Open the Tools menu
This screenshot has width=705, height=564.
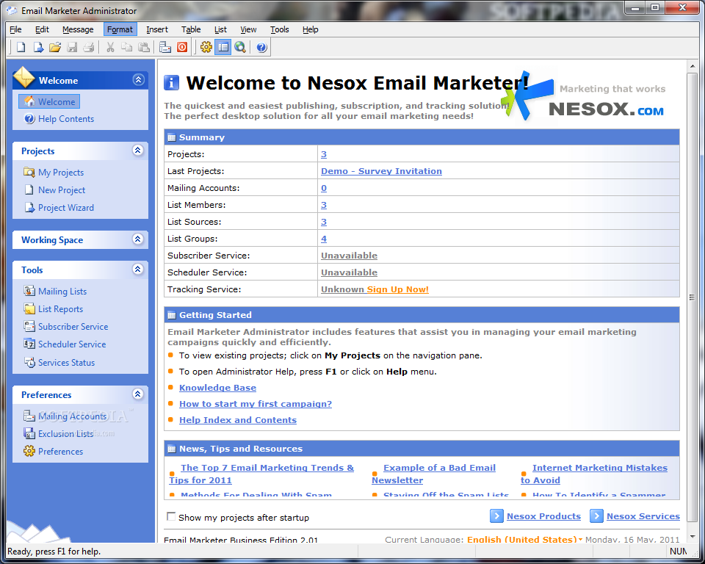tap(279, 29)
